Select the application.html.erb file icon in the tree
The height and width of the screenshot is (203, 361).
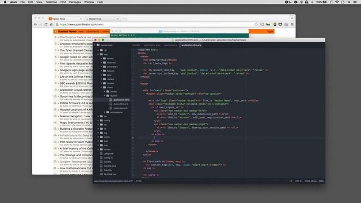pyautogui.click(x=111, y=100)
